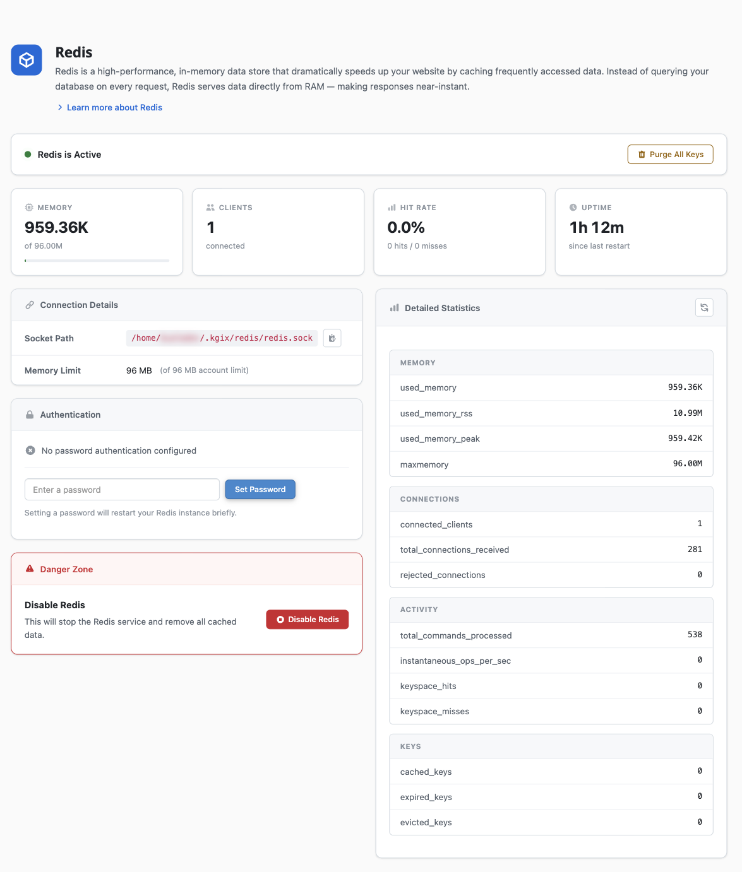The height and width of the screenshot is (872, 742).
Task: Click the connected_clients row
Action: tap(551, 524)
